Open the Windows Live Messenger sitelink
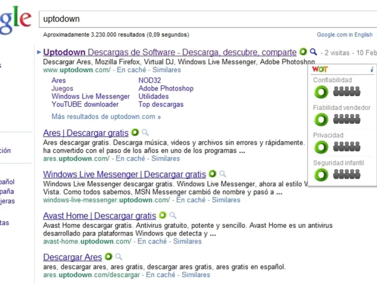 90,97
